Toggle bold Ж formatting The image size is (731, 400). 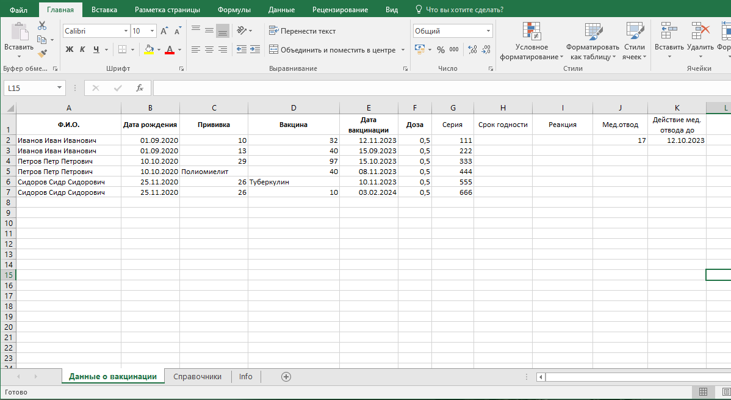click(70, 49)
